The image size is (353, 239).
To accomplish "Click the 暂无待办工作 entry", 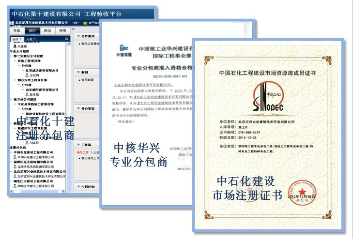I will click(x=90, y=158).
